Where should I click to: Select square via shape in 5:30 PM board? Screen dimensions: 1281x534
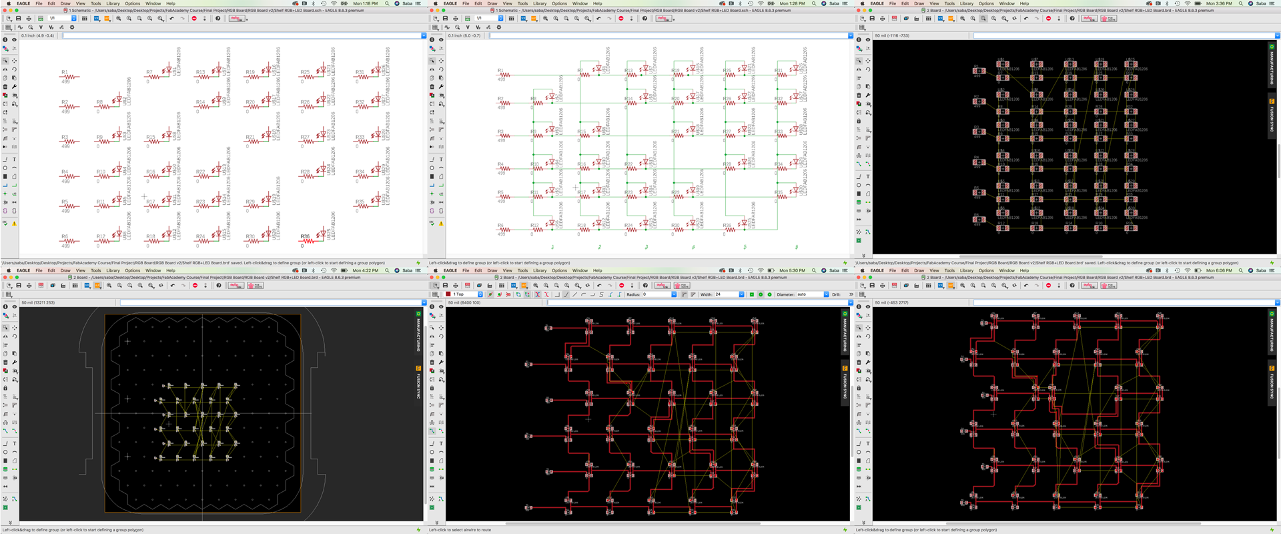click(x=752, y=294)
